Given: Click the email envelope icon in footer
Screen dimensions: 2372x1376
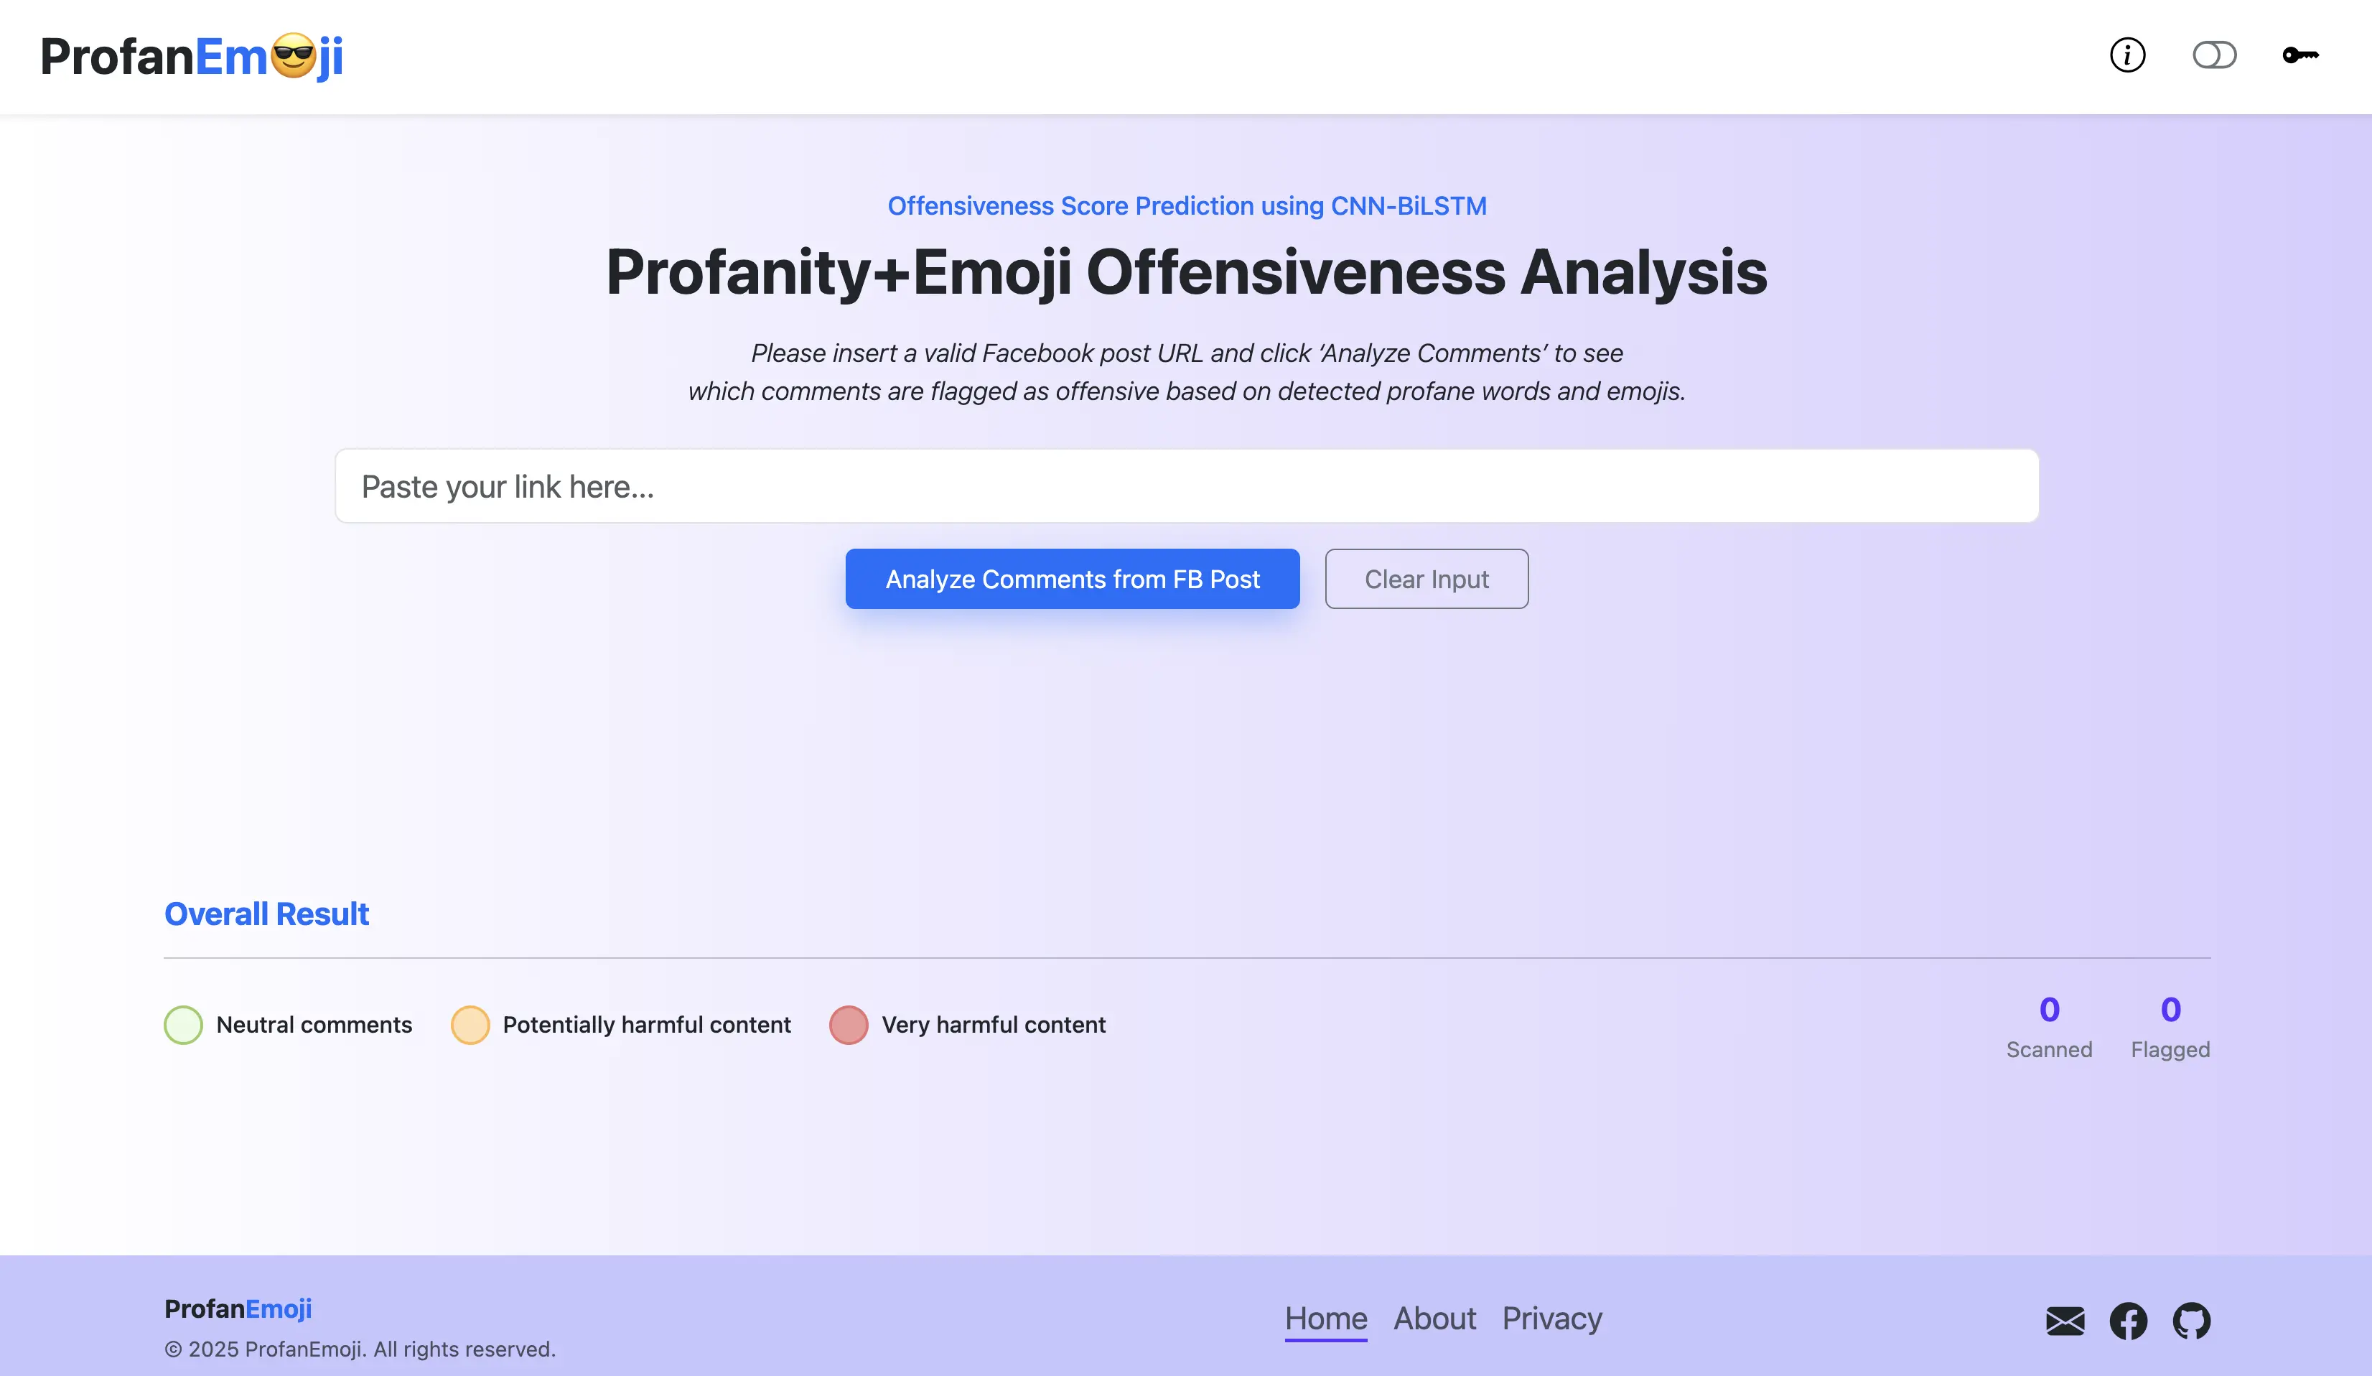Looking at the screenshot, I should point(2065,1321).
